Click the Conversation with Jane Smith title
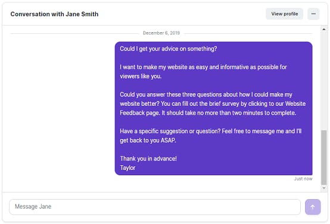The height and width of the screenshot is (224, 330). click(54, 14)
